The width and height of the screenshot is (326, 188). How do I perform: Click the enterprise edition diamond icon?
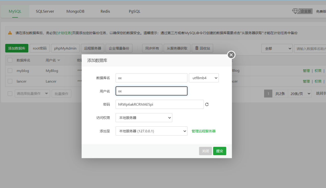pos(295,11)
